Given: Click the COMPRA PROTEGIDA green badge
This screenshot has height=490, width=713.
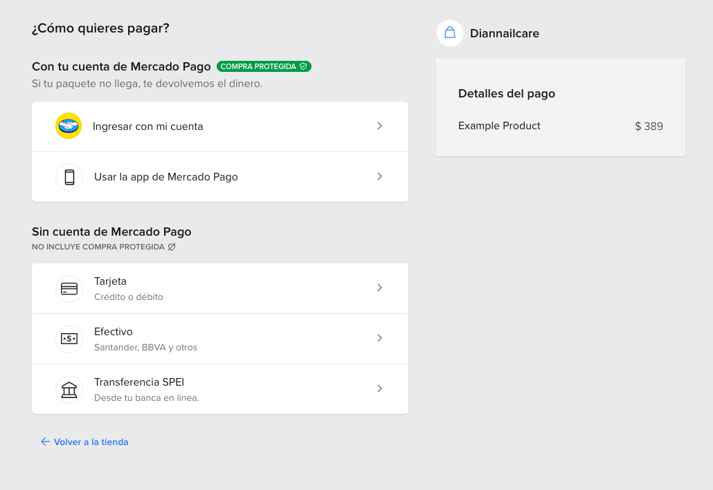Looking at the screenshot, I should tap(264, 66).
